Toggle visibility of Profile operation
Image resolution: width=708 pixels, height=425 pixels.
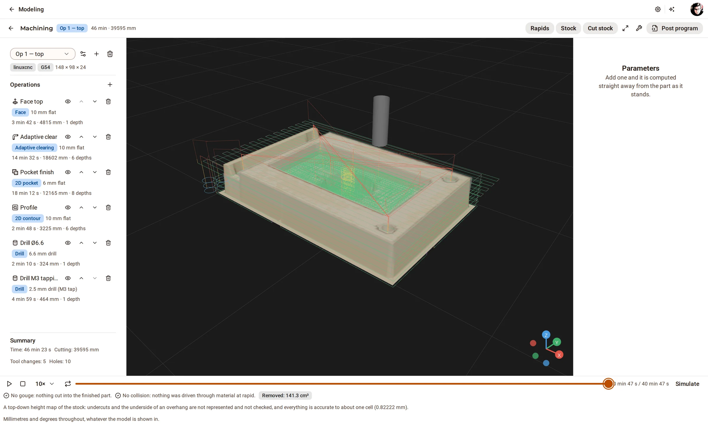68,208
